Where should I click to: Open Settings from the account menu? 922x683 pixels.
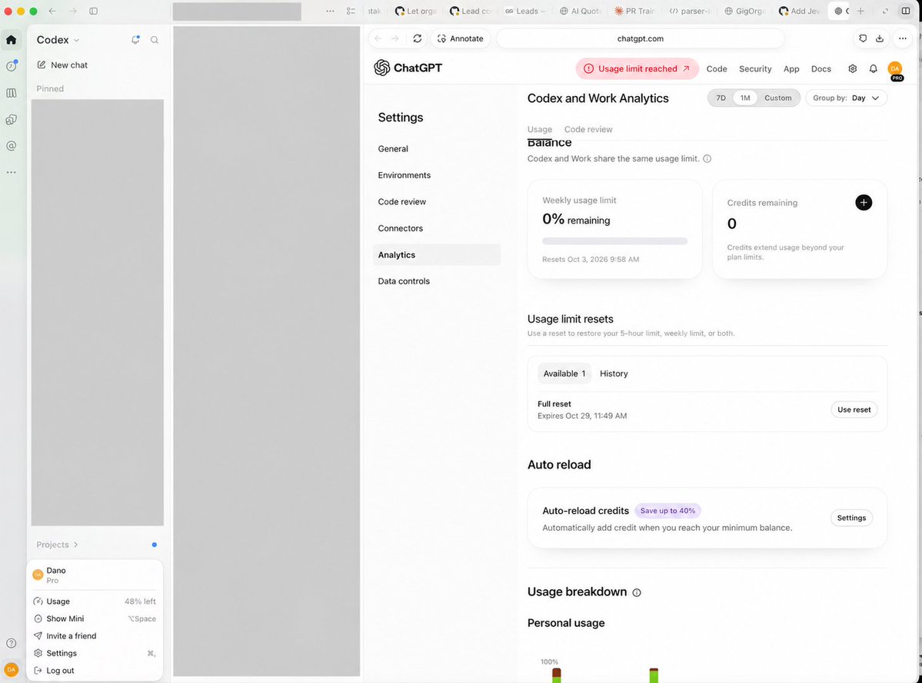click(95, 653)
